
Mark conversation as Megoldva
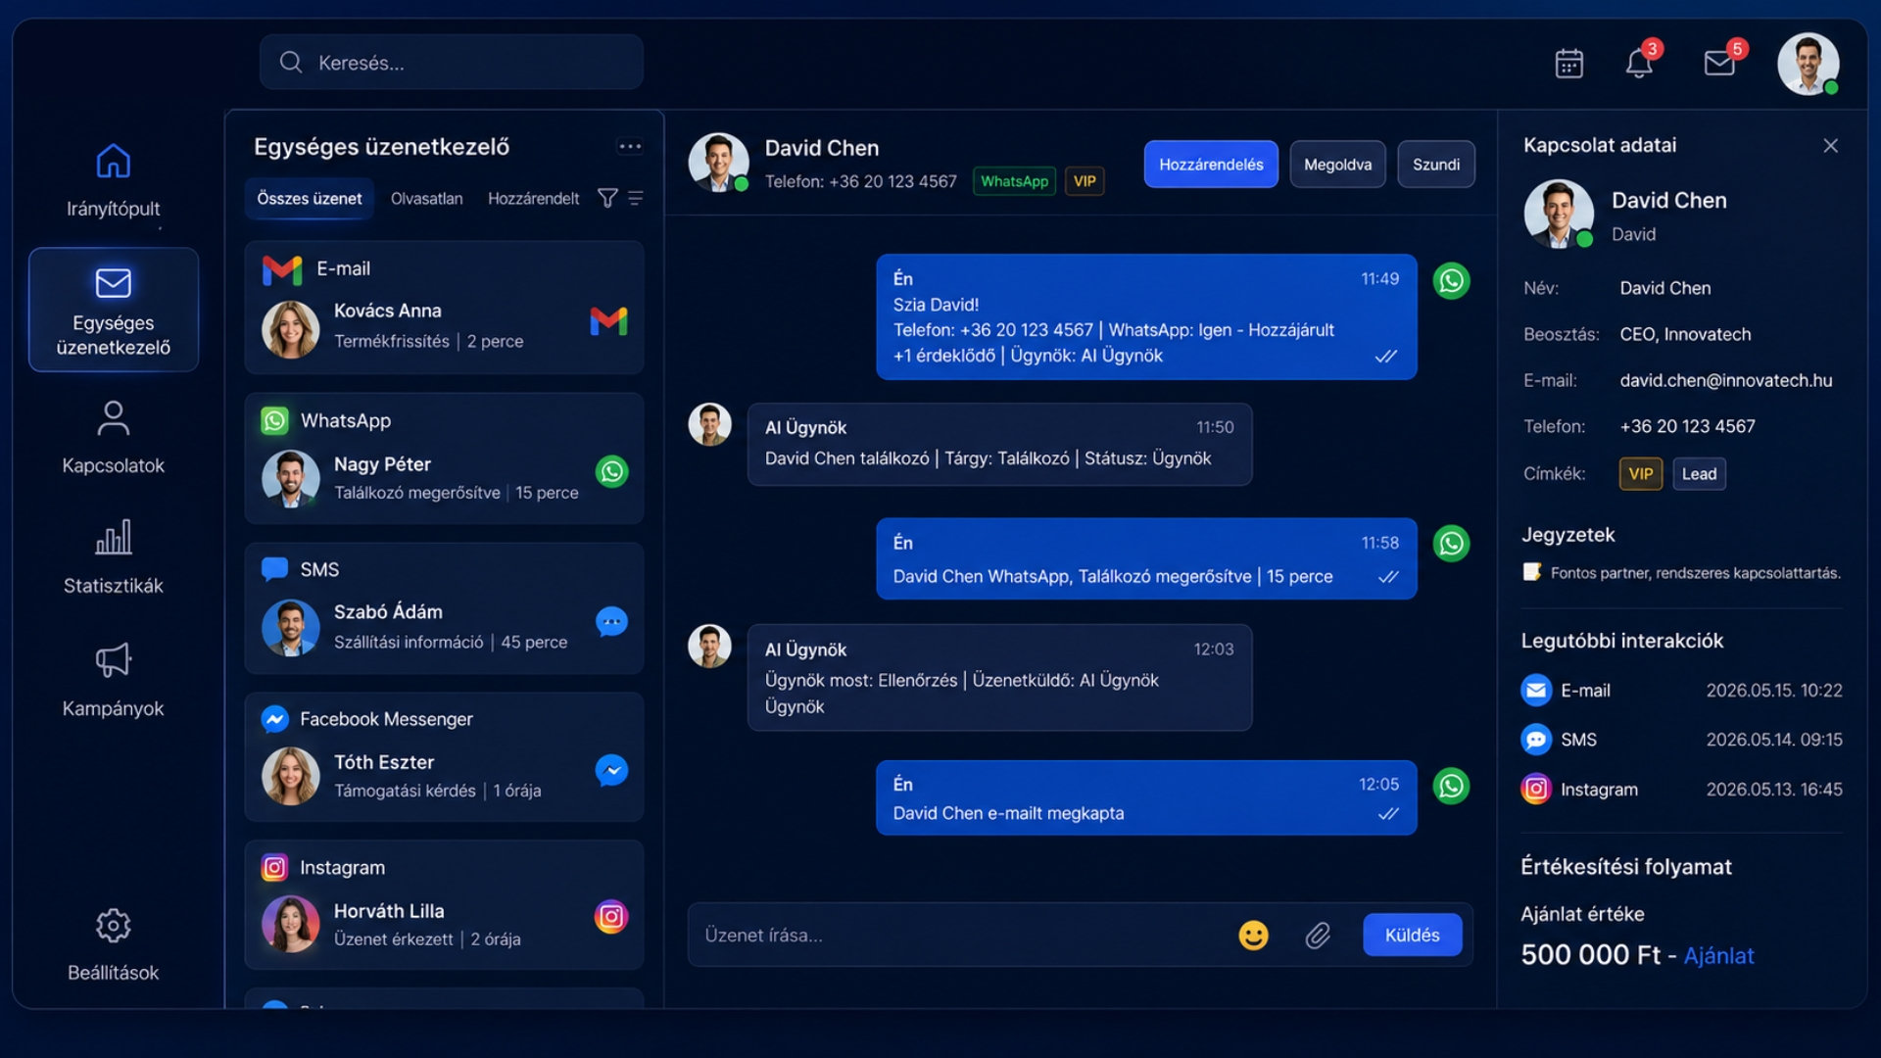[1337, 165]
